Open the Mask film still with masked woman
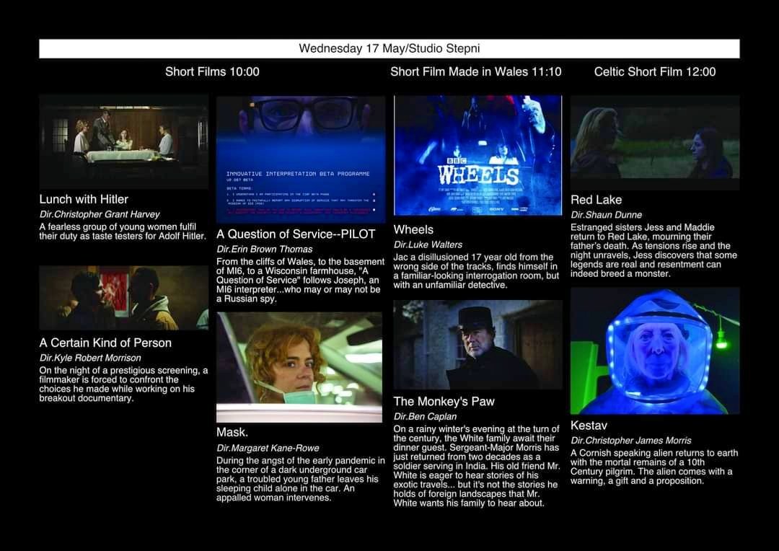Viewport: 779px width, 551px height. pos(299,367)
